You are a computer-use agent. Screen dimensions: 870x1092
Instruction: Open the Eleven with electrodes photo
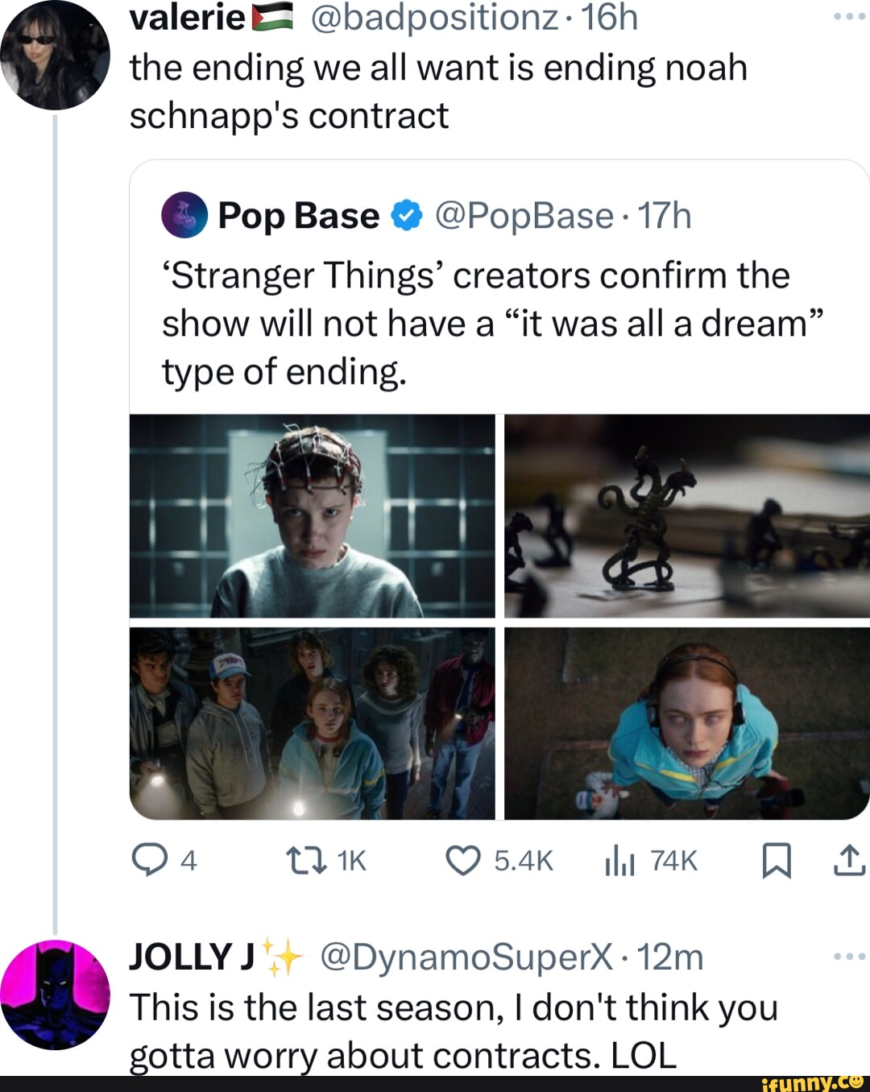312,516
